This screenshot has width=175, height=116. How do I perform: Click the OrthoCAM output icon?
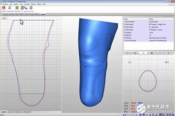pyautogui.click(x=17, y=8)
